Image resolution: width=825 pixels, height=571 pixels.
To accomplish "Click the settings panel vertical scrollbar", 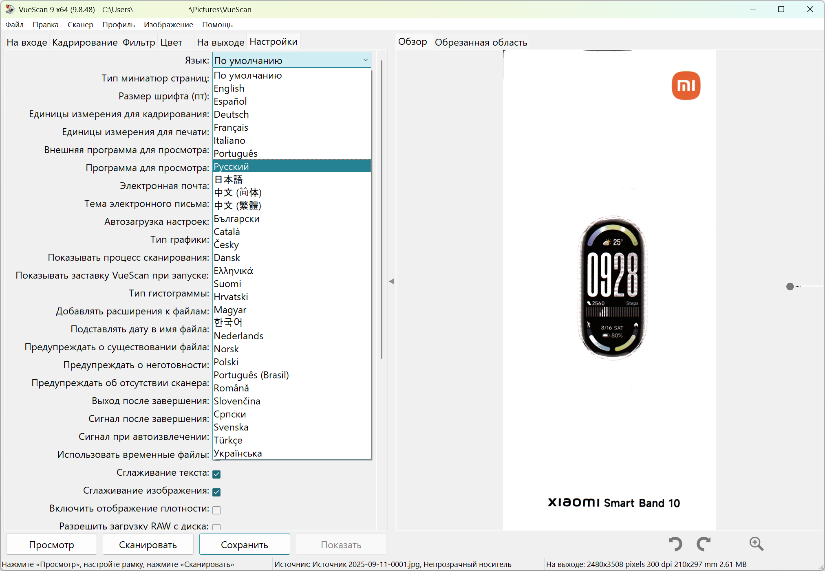I will [x=382, y=210].
